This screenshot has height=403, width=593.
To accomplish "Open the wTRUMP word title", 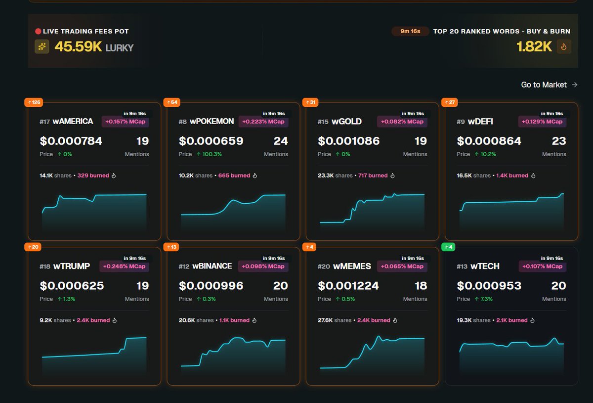I will (x=71, y=266).
